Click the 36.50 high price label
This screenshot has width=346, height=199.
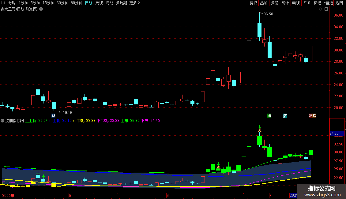point(268,14)
